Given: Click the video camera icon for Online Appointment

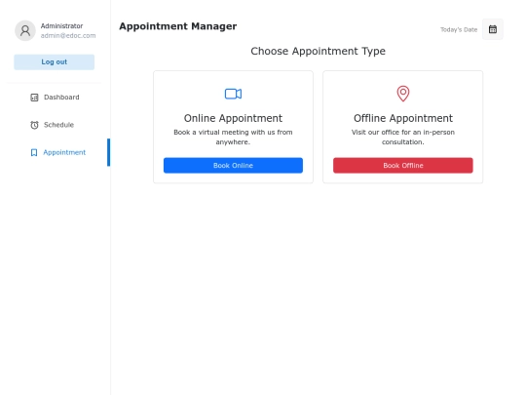Looking at the screenshot, I should 233,94.
